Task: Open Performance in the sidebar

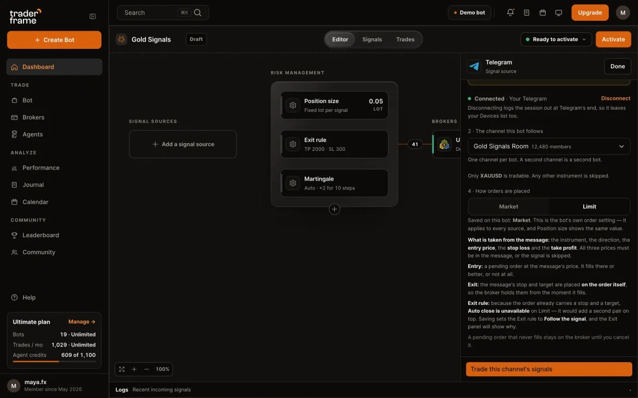Action: point(54,168)
